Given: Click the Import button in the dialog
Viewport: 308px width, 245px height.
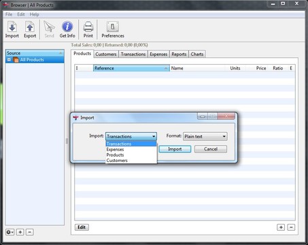Looking at the screenshot, I should click(175, 149).
